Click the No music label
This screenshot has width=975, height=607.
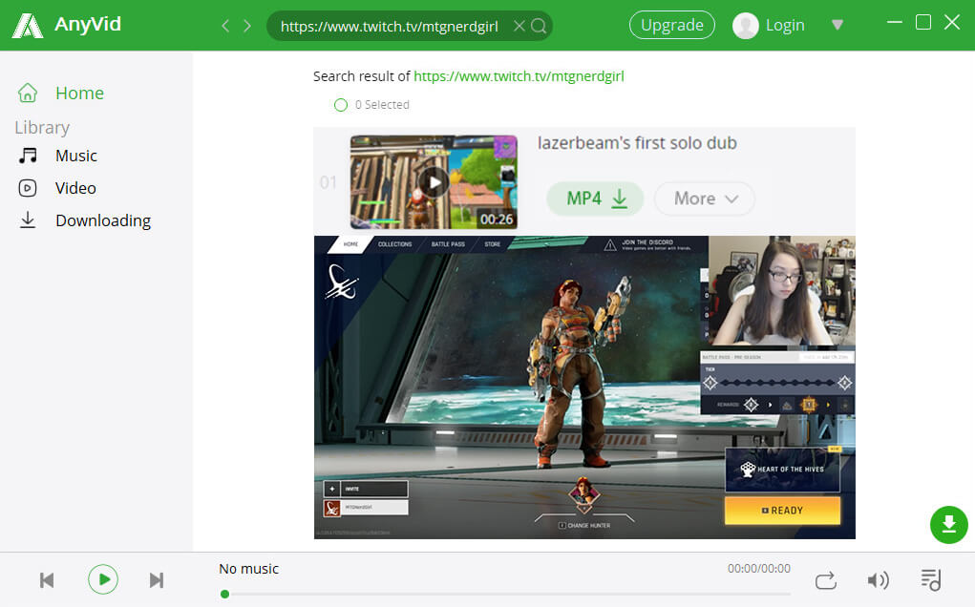pos(248,569)
